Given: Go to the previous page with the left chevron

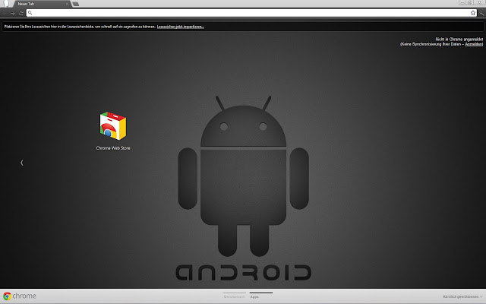Looking at the screenshot, I should coord(22,163).
